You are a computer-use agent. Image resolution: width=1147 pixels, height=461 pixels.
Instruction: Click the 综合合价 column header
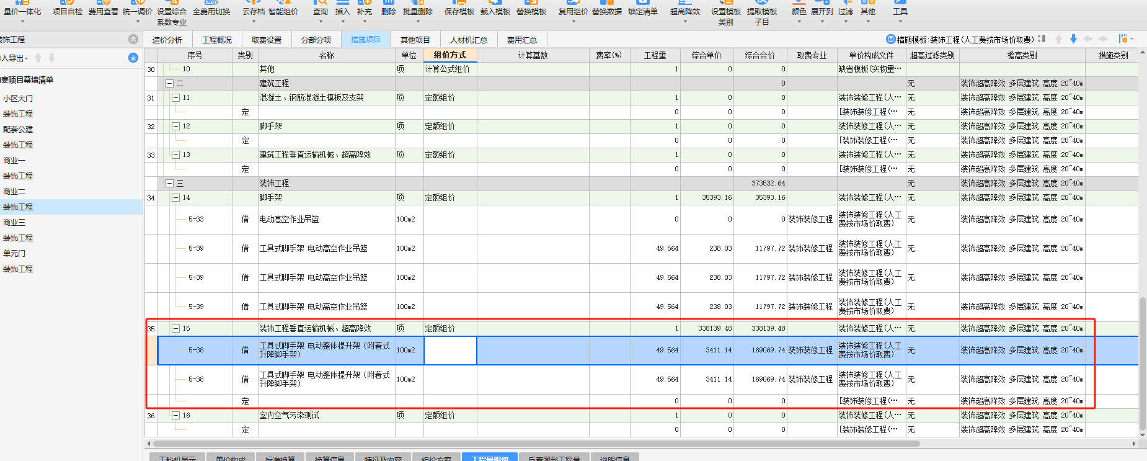click(760, 55)
